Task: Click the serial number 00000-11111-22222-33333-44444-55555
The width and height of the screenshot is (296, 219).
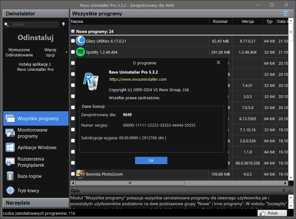Action: pos(159,125)
